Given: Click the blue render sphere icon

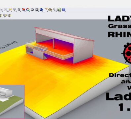Looking at the screenshot, I should [41, 10].
